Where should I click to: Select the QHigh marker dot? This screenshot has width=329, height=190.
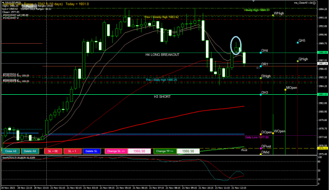point(298,61)
